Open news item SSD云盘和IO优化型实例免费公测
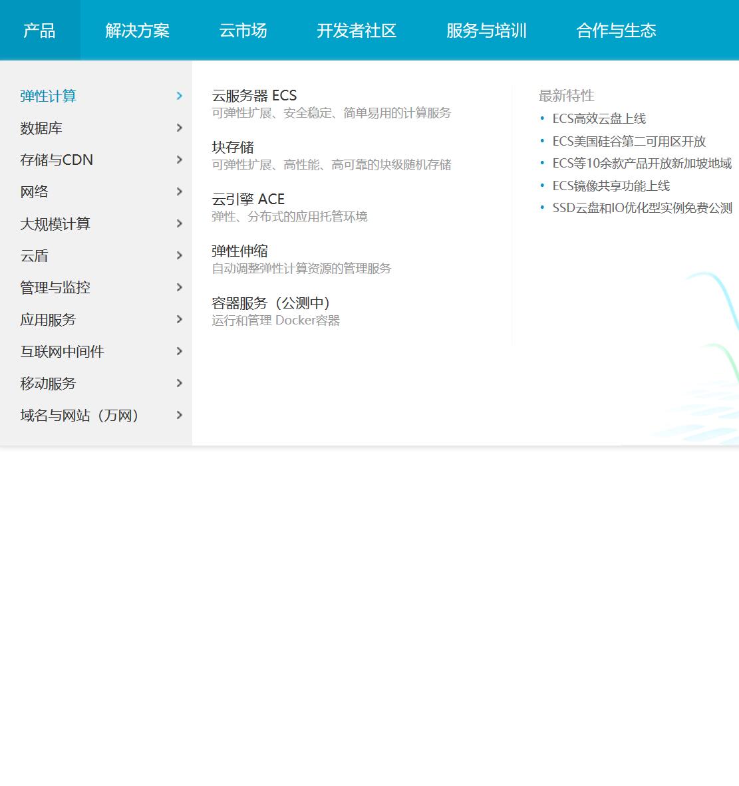 coord(643,207)
